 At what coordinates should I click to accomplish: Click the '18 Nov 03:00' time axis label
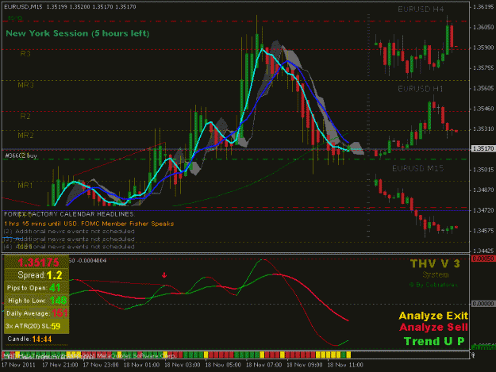[x=183, y=365]
